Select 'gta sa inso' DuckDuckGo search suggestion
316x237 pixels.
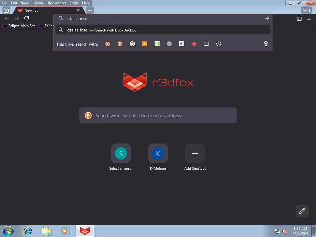pos(163,30)
